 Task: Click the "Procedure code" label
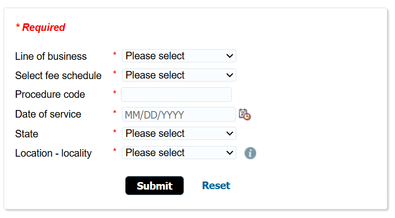(50, 95)
